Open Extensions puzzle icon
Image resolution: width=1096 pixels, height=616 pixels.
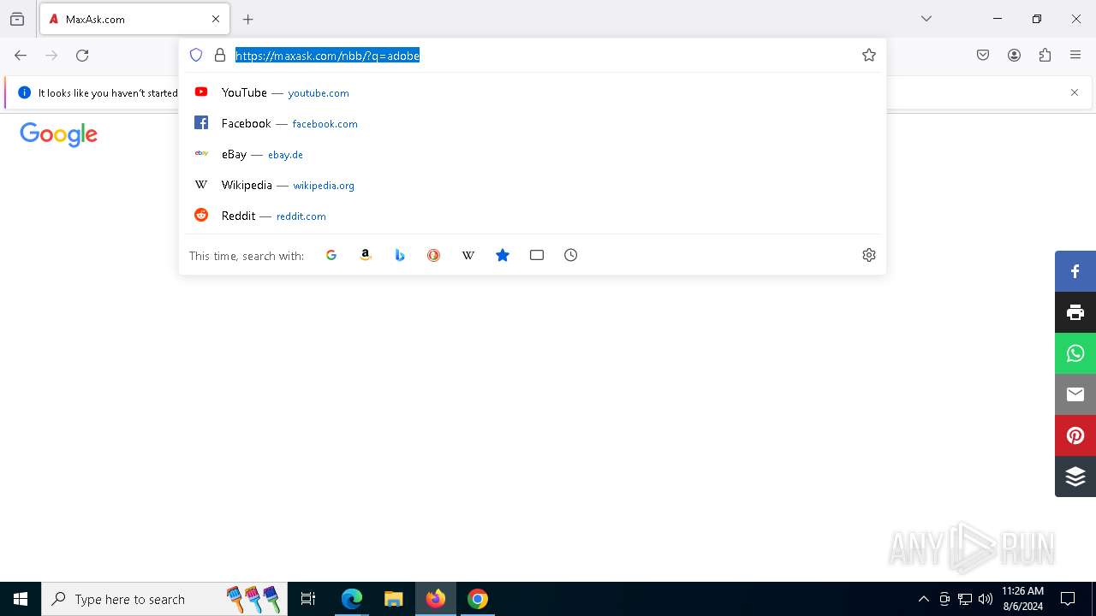1045,56
